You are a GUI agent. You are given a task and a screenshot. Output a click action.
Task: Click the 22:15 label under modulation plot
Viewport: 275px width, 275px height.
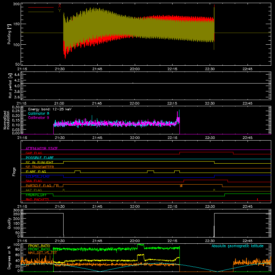pos(172,138)
